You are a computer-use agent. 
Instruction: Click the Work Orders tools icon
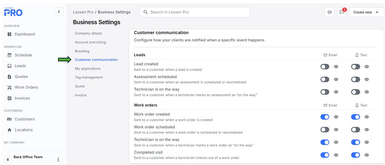tap(10, 88)
